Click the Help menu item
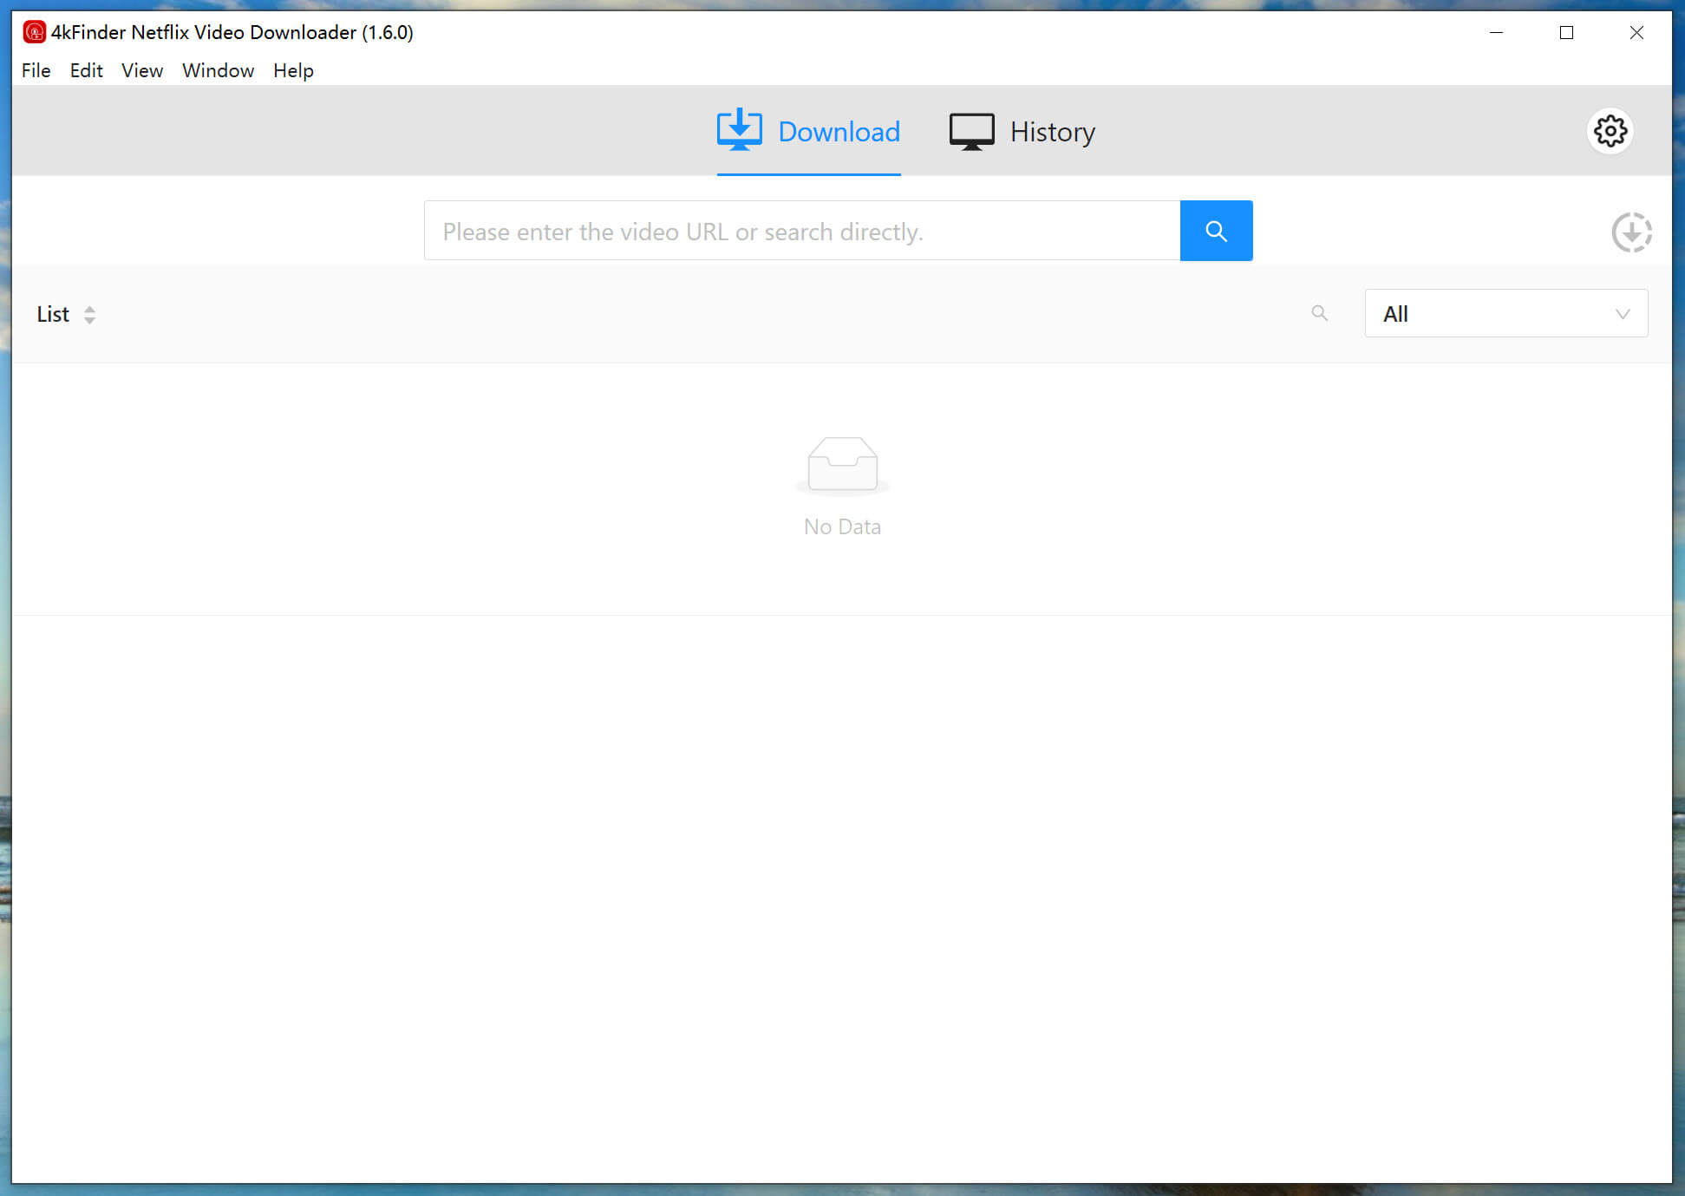 click(x=292, y=70)
